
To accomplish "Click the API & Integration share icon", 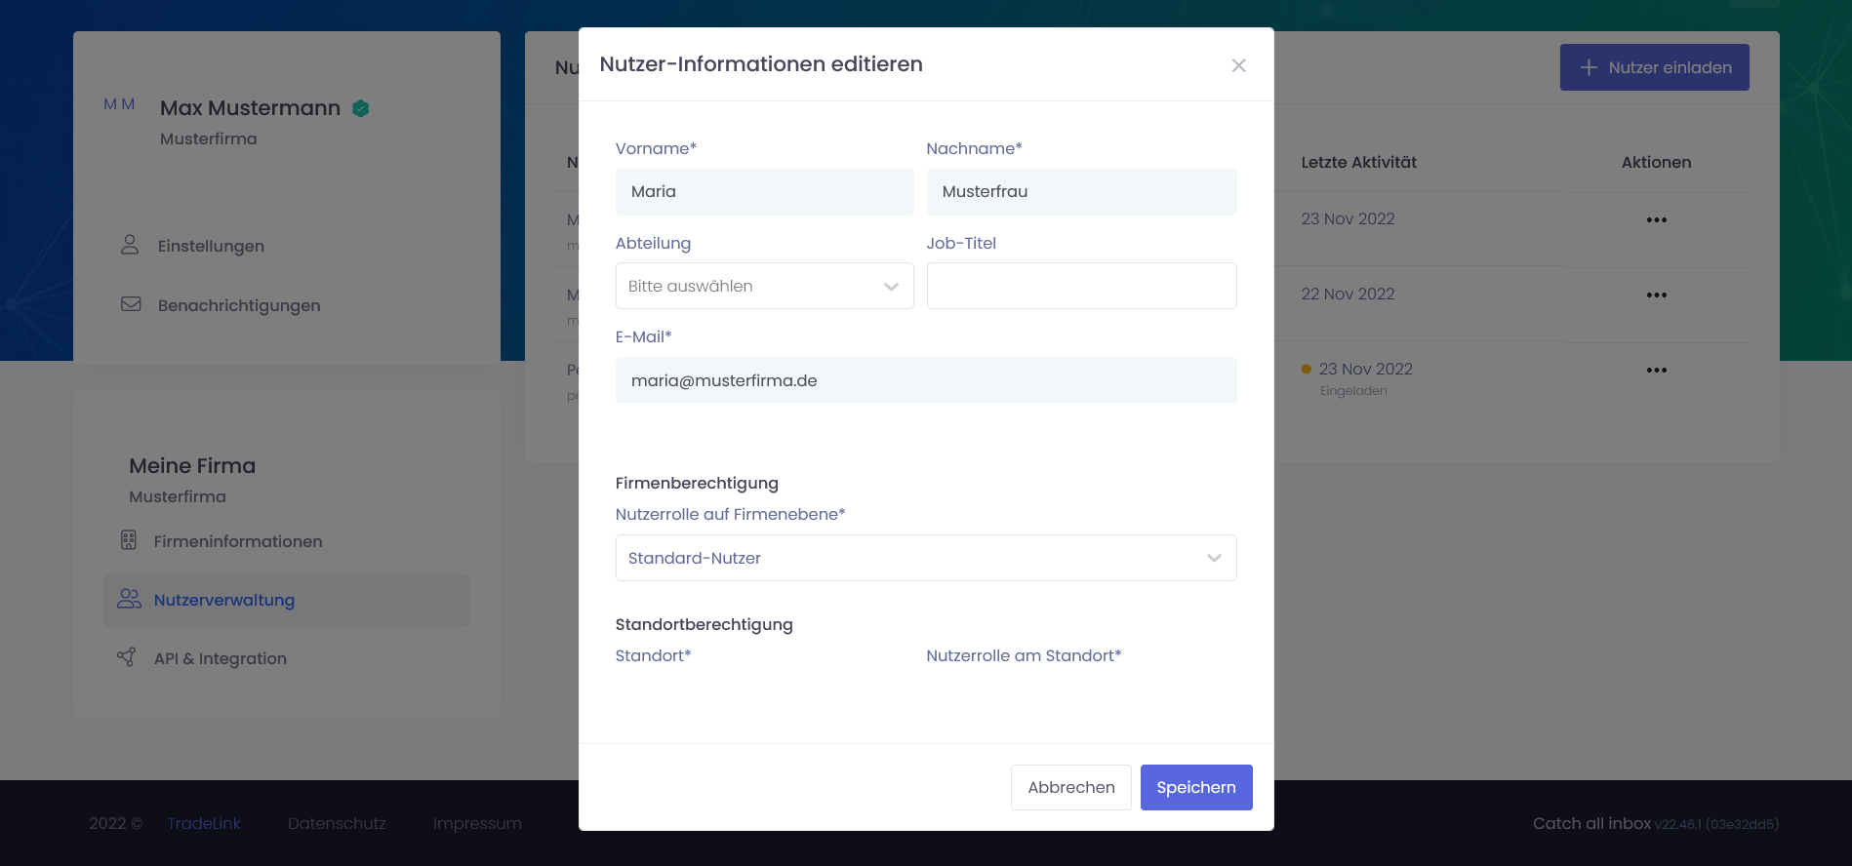I will (127, 657).
